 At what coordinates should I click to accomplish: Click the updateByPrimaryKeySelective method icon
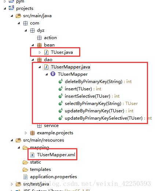pyautogui.click(x=60, y=118)
